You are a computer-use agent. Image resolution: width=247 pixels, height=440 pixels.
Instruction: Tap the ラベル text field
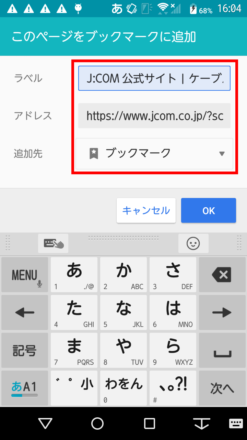pos(154,78)
